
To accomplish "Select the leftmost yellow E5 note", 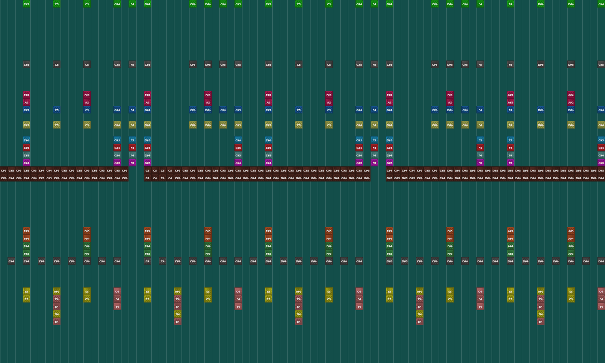I will [x=26, y=291].
